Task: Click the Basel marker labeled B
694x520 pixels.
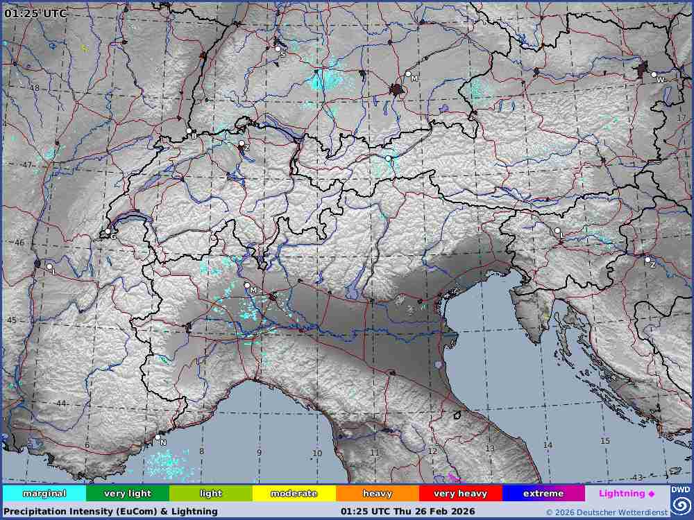Action: [x=189, y=130]
